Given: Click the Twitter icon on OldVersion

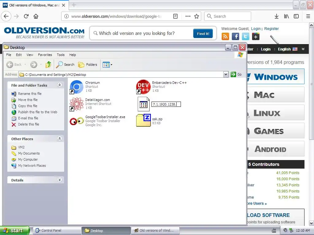Looking at the screenshot, I should [246, 37].
